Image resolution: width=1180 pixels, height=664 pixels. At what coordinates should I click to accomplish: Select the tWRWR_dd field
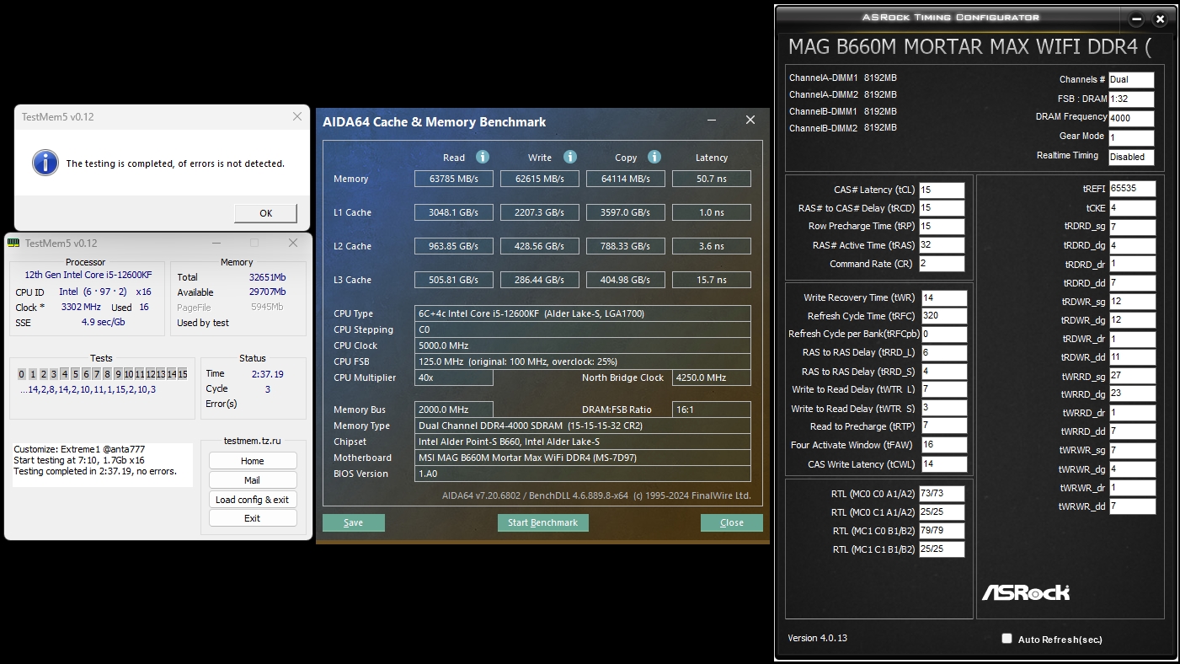click(1132, 506)
